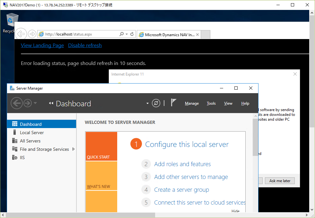This screenshot has height=218, width=315.
Task: Click the WELCOME TO SERVER MANAGER heading
Action: coord(120,122)
